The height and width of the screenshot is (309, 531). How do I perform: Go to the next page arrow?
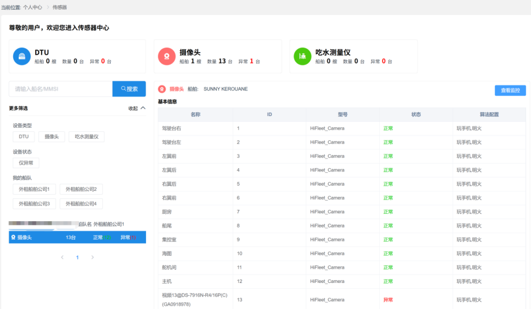92,257
